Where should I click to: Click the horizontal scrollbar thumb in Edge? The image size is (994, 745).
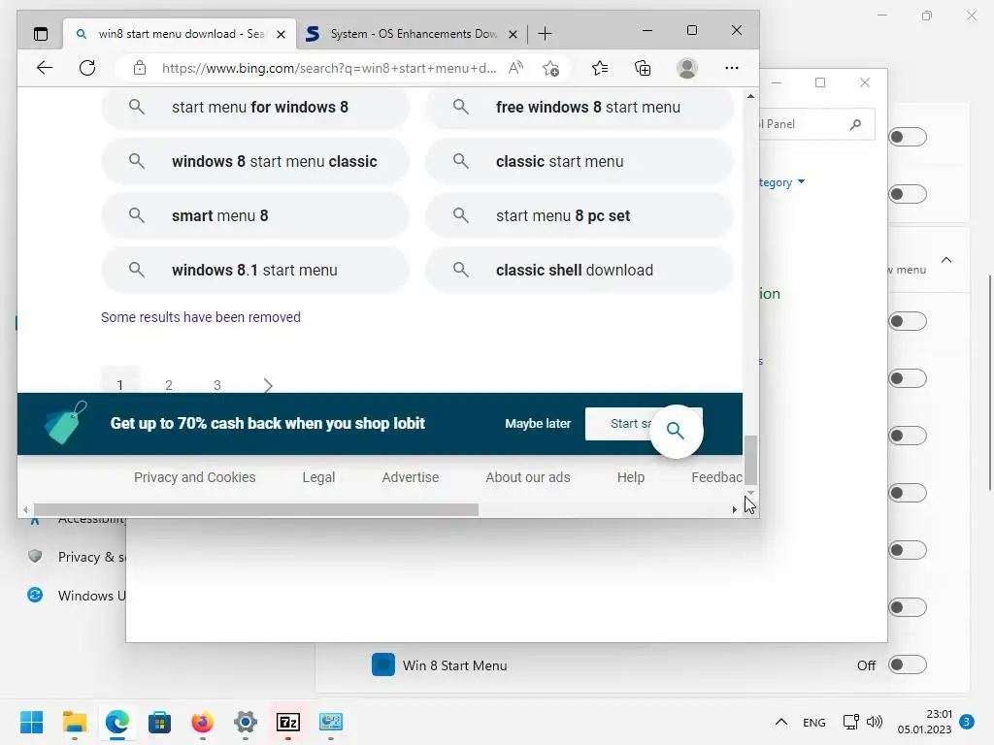255,510
